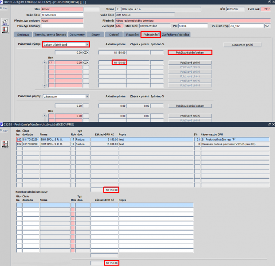The image size is (275, 266).
Task: Click the Stav zveř. field Rozpracováno
Action: coord(155,26)
